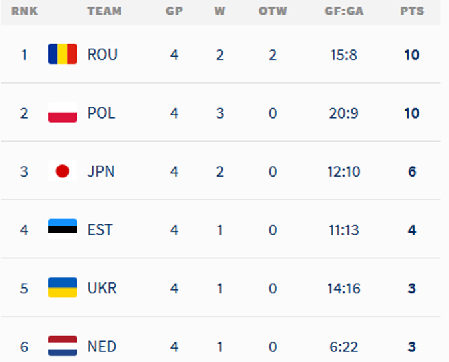Click the Poland flag icon
Screen dimensions: 449x362
click(x=62, y=113)
